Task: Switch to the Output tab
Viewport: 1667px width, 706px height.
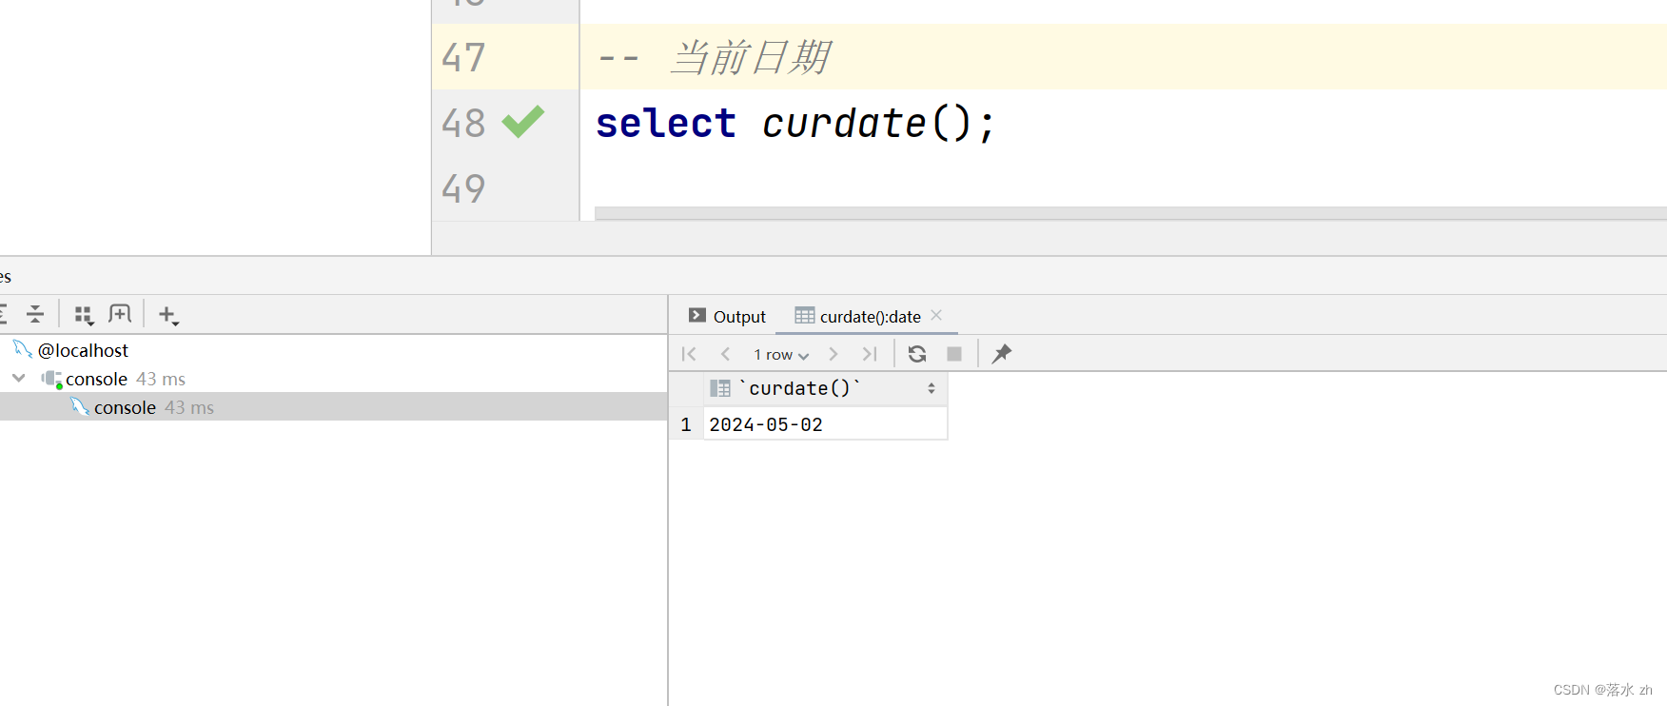Action: (x=727, y=316)
